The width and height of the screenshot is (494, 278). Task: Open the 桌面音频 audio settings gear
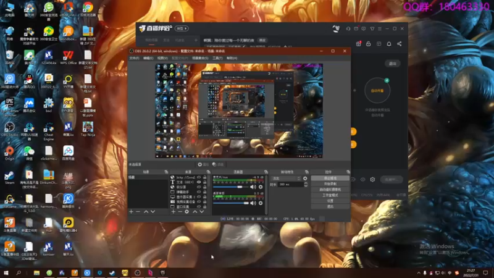coord(261,203)
